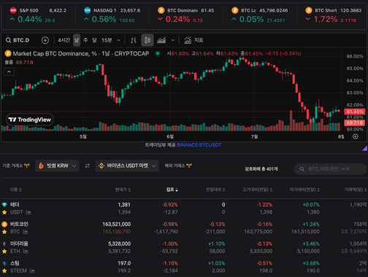Open the BINANCE:BTCUSDT link

click(x=199, y=145)
